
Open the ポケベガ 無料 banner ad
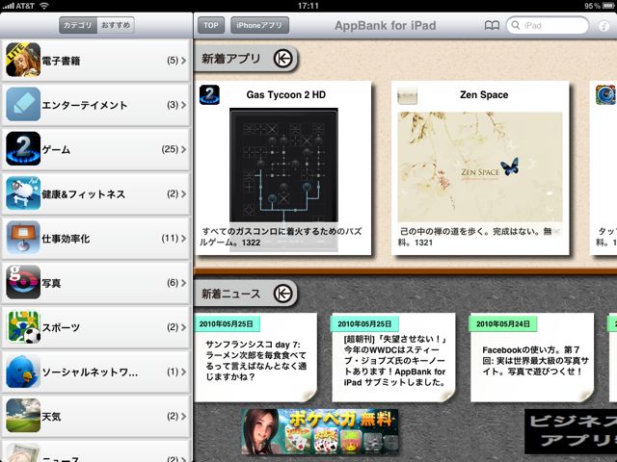click(319, 431)
